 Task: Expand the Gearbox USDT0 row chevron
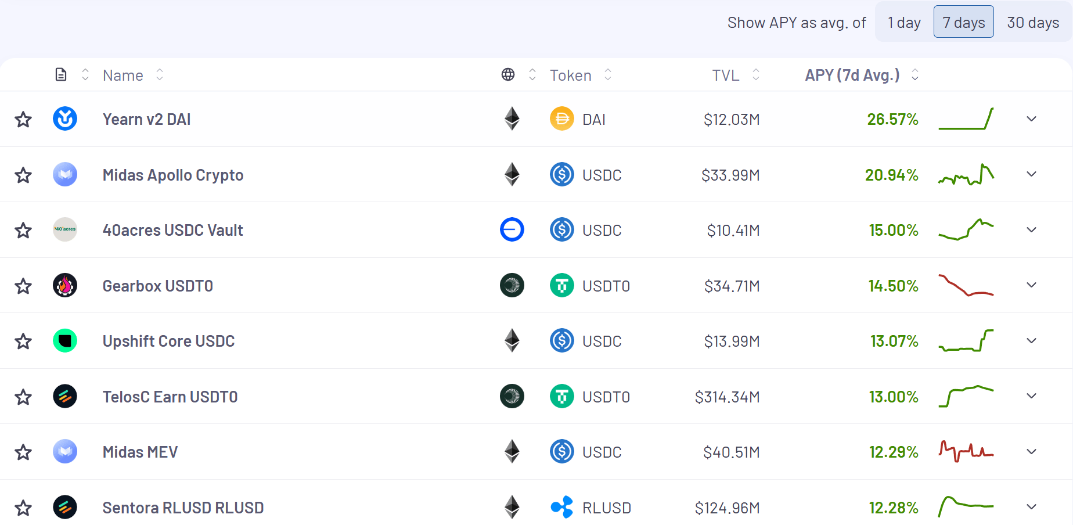1031,285
